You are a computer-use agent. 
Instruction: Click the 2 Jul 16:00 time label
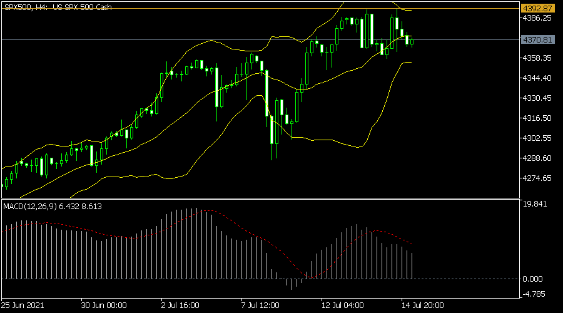click(x=180, y=305)
